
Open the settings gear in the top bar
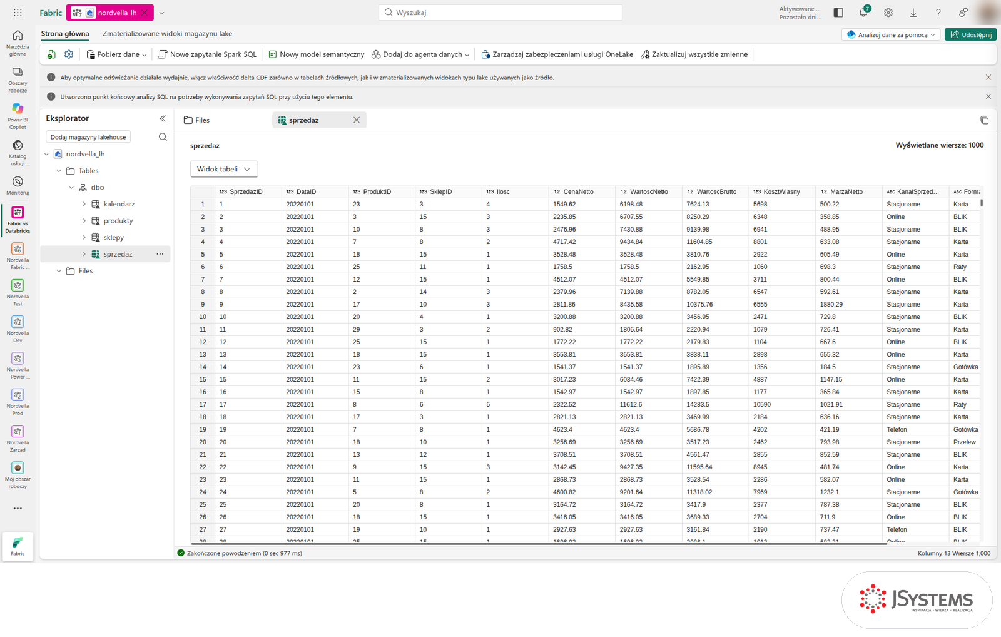pos(888,13)
